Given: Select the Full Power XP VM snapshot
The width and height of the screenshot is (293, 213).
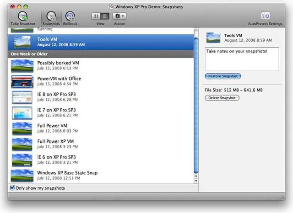Looking at the screenshot, I should (101, 144).
